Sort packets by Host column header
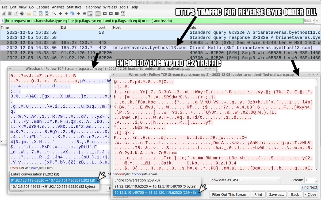321x200 pixels. click(150, 27)
